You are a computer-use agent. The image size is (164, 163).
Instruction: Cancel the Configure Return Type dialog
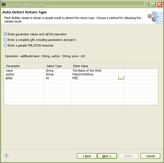click(x=150, y=156)
